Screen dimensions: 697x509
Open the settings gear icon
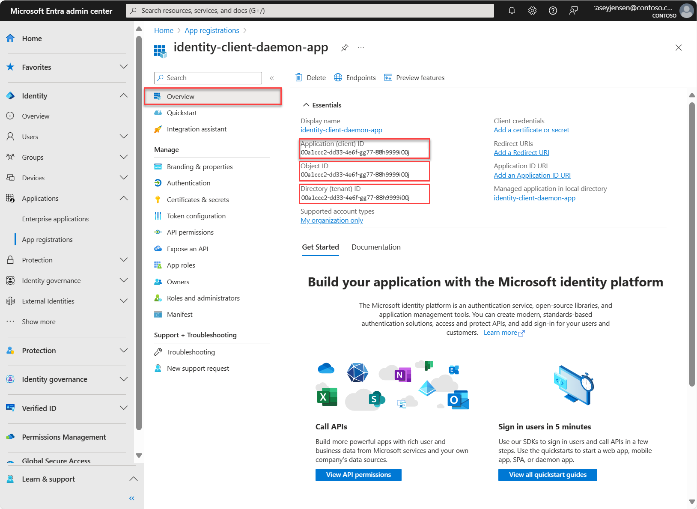pos(532,11)
